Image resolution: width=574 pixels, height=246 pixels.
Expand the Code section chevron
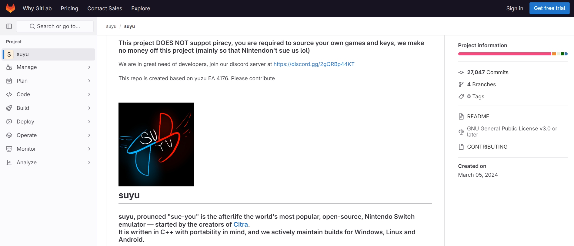tap(89, 94)
